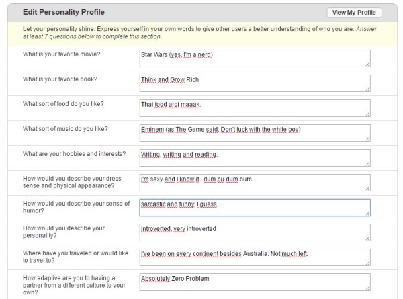Image resolution: width=403 pixels, height=299 pixels.
Task: Focus the favorite book answer box
Action: [x=255, y=83]
